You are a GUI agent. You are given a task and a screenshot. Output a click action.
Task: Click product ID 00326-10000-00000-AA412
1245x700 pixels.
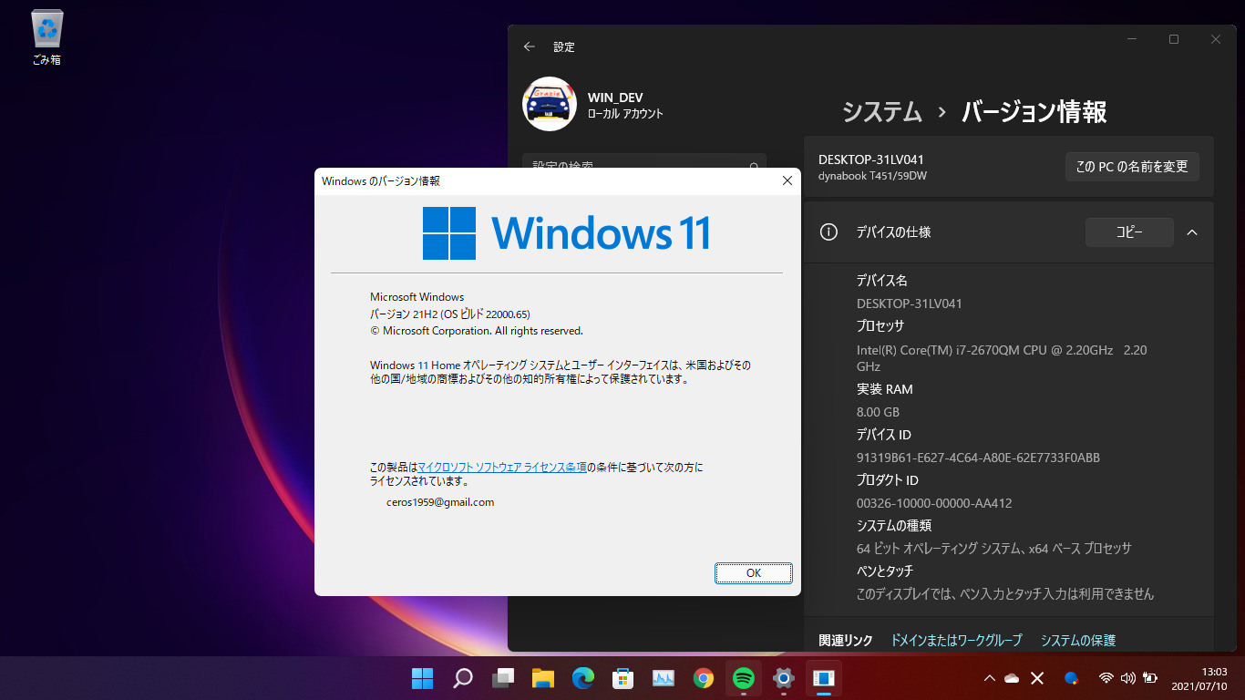pos(934,503)
